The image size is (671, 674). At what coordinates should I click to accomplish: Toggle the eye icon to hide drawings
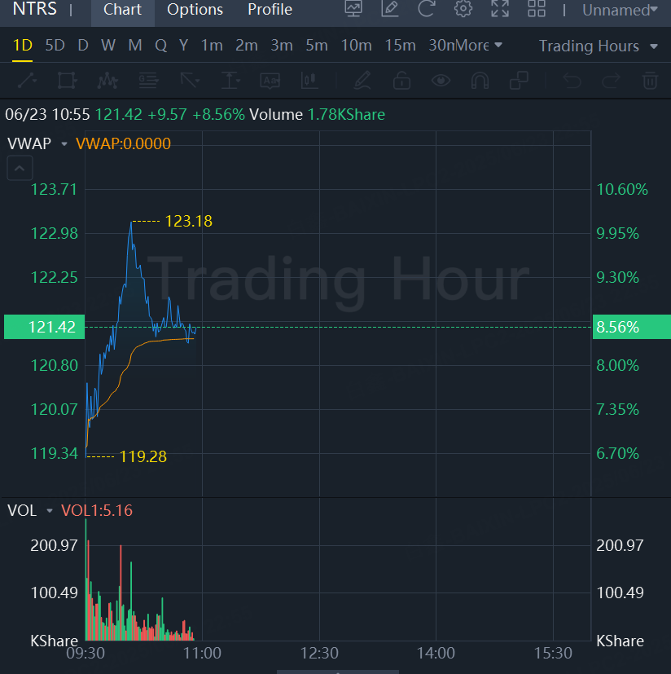click(x=441, y=81)
